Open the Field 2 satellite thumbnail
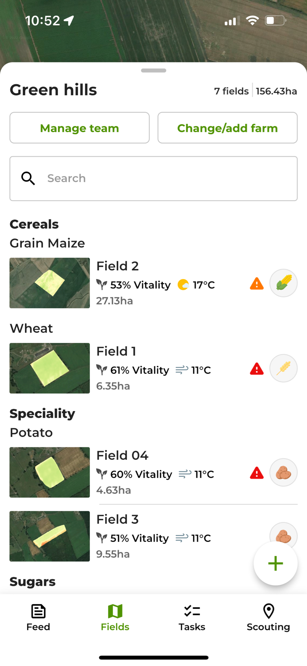The image size is (307, 666). pos(50,283)
